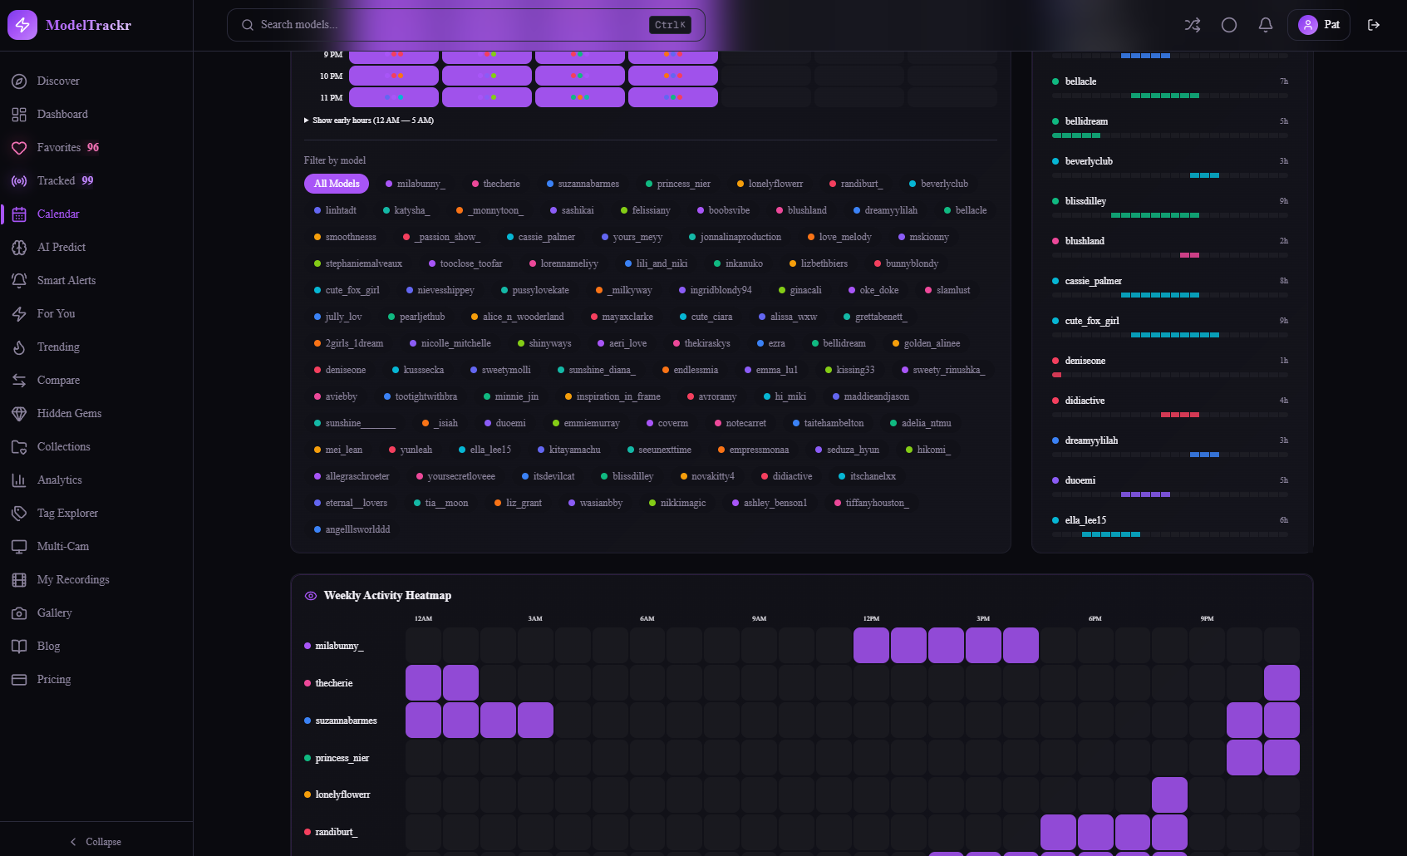Toggle the Weekly Activity Heatmap eye icon
Viewport: 1407px width, 856px height.
click(x=310, y=595)
